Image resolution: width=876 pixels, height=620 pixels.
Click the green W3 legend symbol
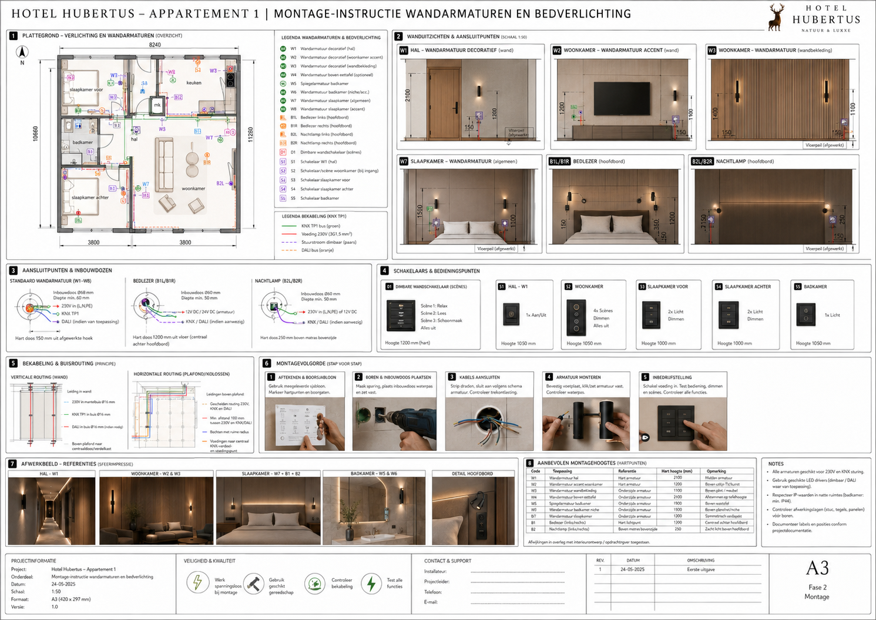pyautogui.click(x=283, y=66)
